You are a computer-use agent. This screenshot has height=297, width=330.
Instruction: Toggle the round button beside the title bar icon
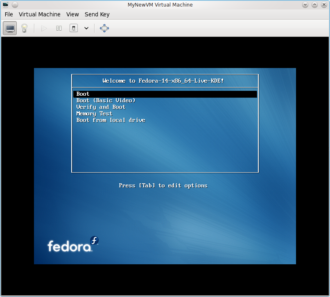click(15, 5)
